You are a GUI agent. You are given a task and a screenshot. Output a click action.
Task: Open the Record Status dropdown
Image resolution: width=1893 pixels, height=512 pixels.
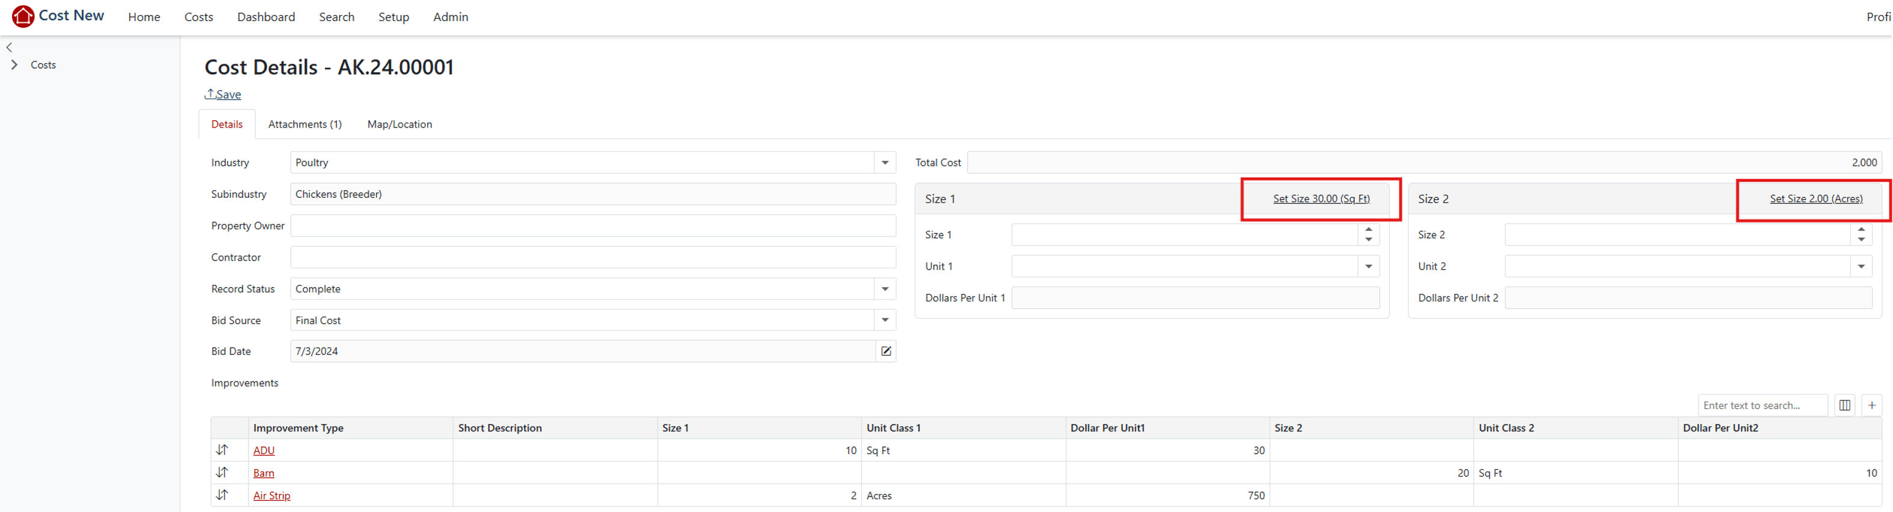coord(885,289)
